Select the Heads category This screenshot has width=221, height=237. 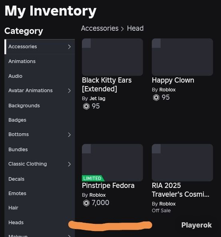point(16,223)
